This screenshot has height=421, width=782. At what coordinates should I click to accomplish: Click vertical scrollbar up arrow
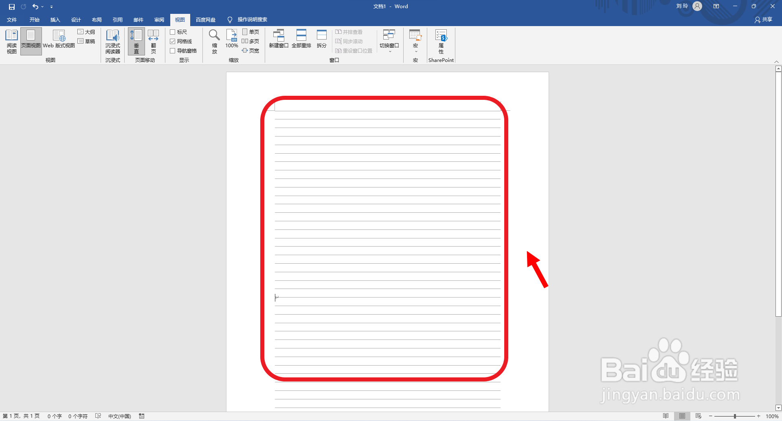[x=778, y=69]
